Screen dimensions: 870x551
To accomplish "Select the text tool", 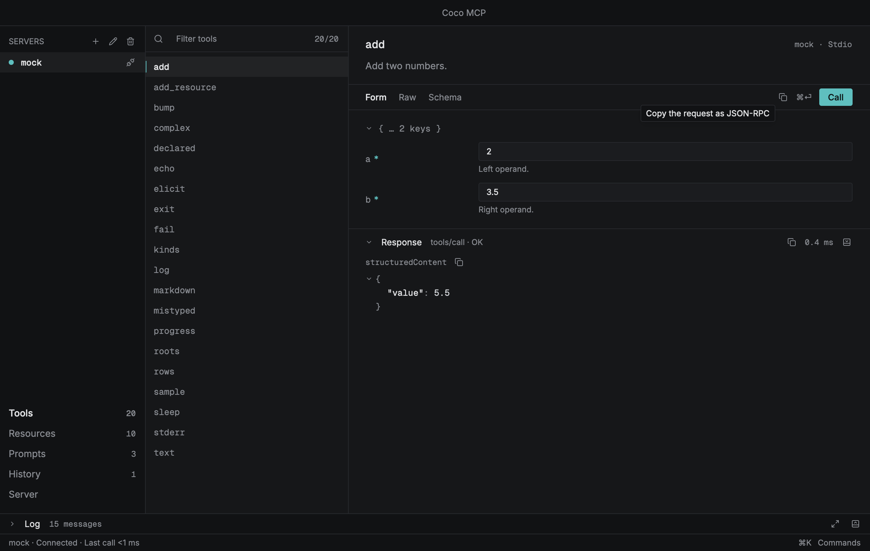I will pos(247,452).
